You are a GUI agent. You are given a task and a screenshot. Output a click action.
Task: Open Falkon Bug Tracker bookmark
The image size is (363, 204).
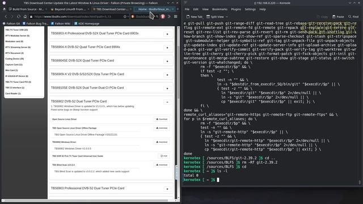(x=35, y=24)
